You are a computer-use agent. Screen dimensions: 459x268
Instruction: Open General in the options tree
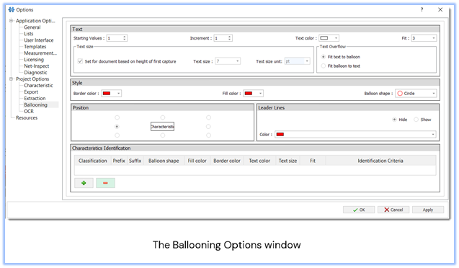pos(32,27)
